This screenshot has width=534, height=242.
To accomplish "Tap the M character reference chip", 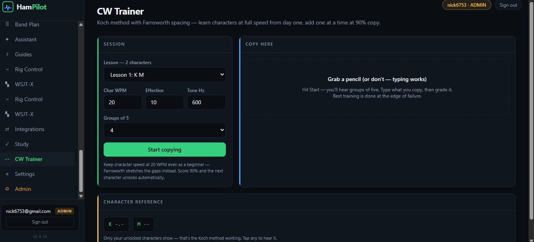I will (x=143, y=224).
